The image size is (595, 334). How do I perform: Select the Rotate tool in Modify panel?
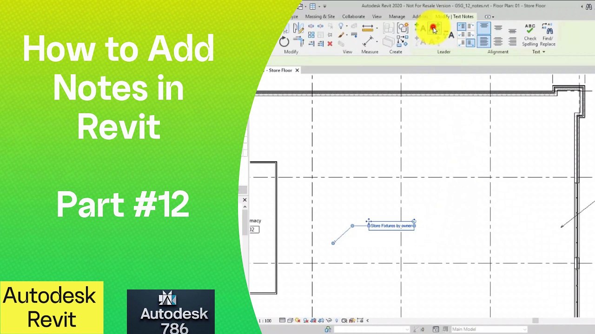[284, 42]
